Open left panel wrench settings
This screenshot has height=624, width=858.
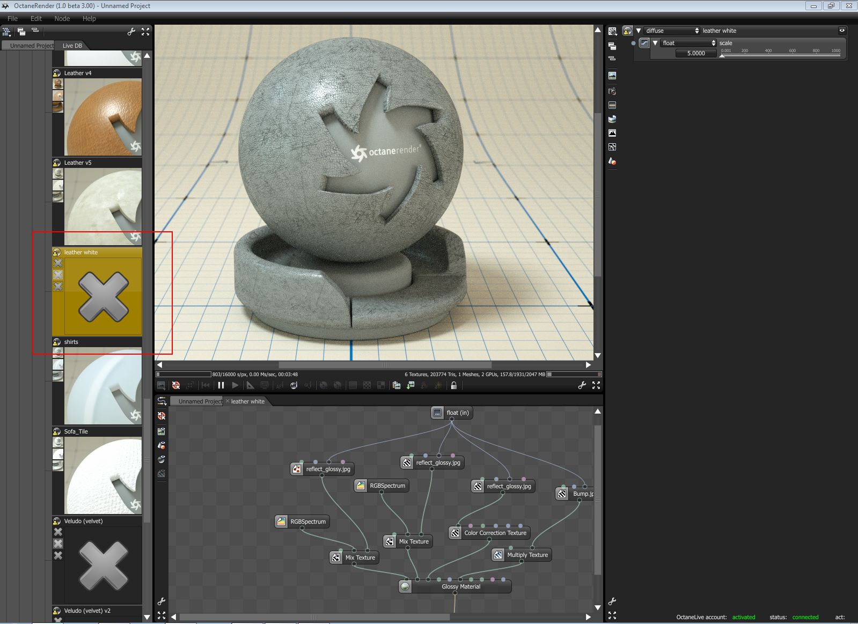[131, 32]
